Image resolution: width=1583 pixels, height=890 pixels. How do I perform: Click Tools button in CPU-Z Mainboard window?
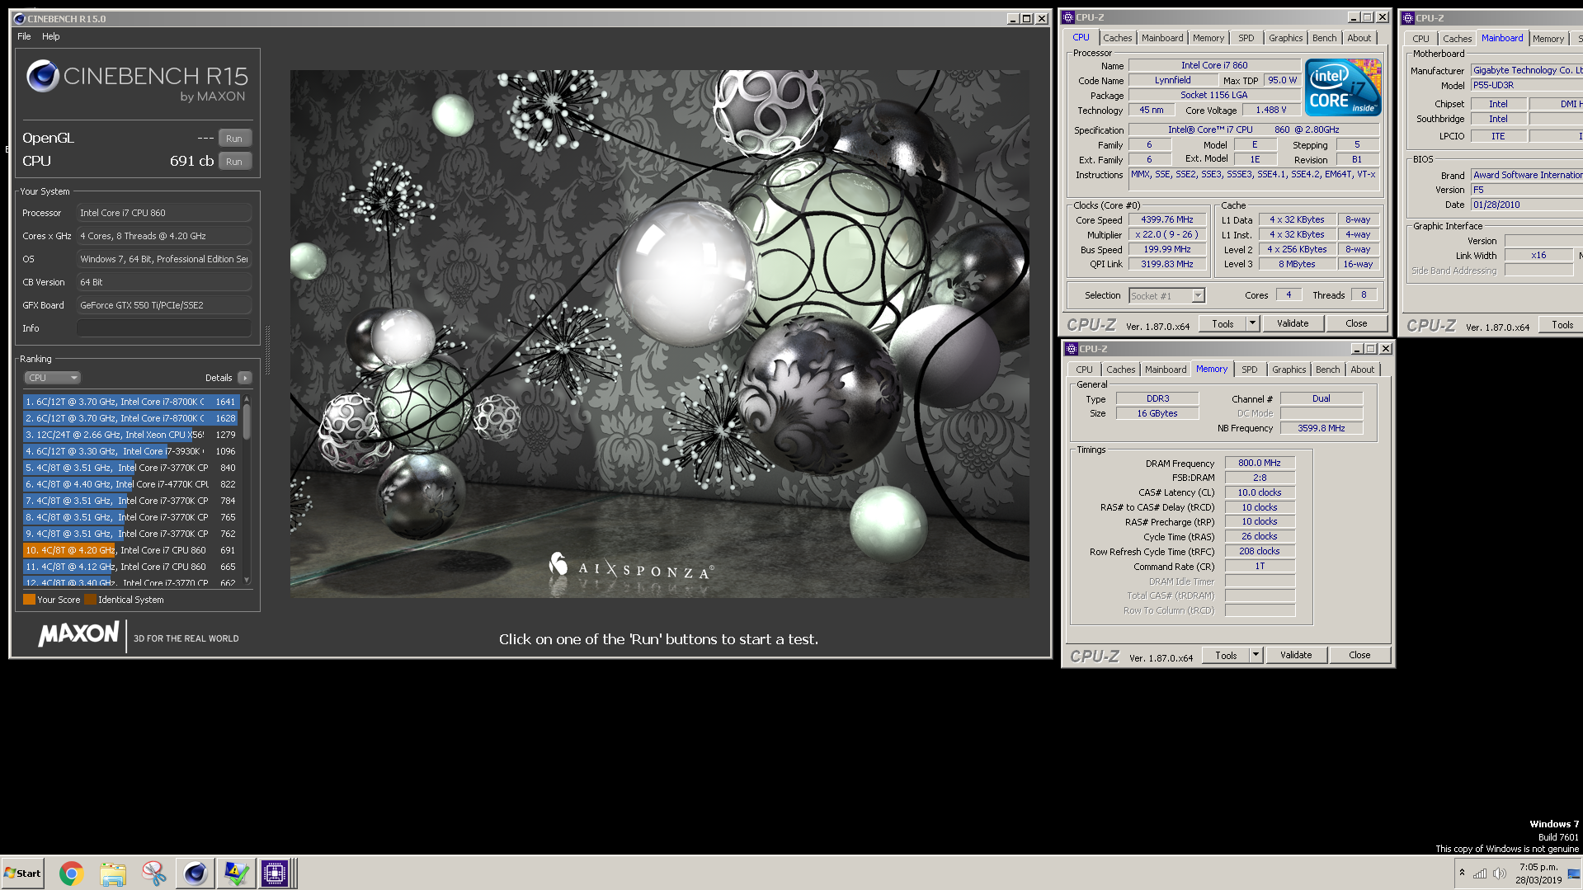point(1562,325)
